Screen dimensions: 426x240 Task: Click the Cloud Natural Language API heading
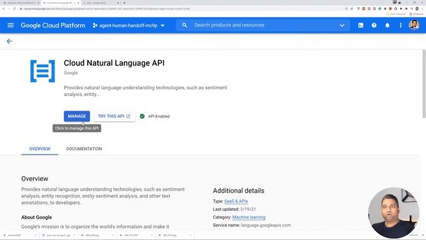click(114, 63)
